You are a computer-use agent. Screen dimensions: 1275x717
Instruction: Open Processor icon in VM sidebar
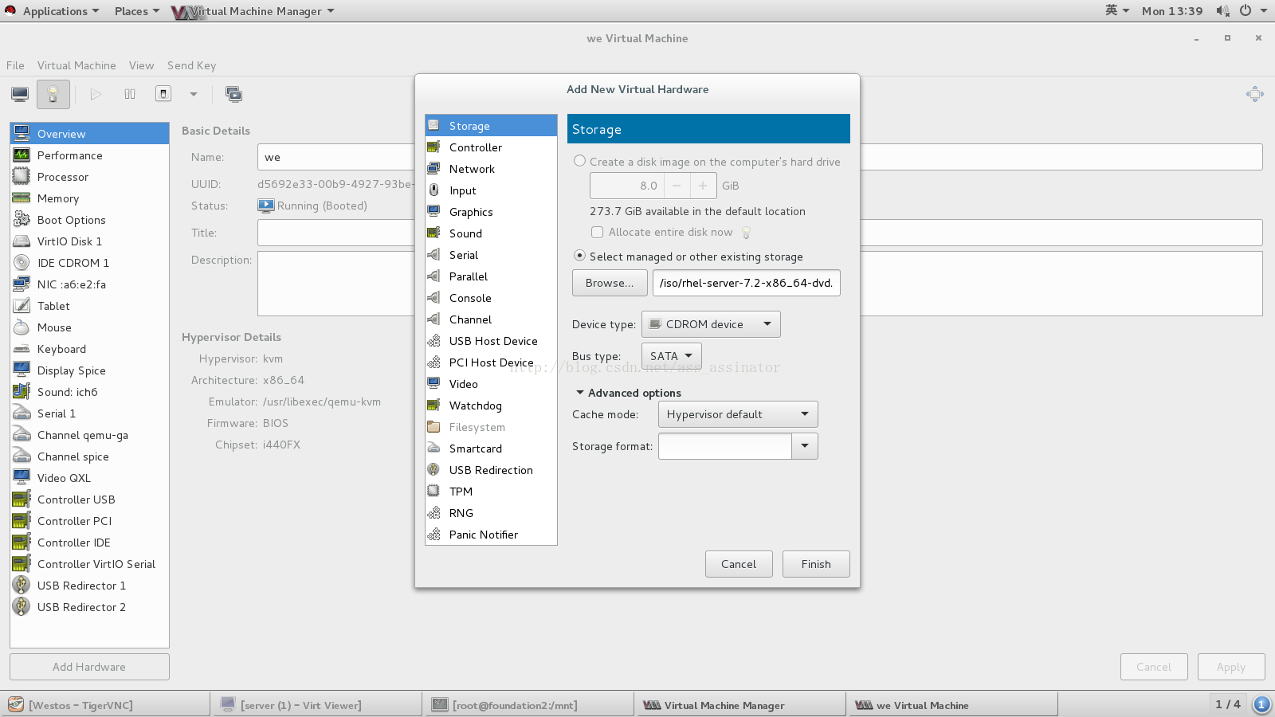[22, 176]
